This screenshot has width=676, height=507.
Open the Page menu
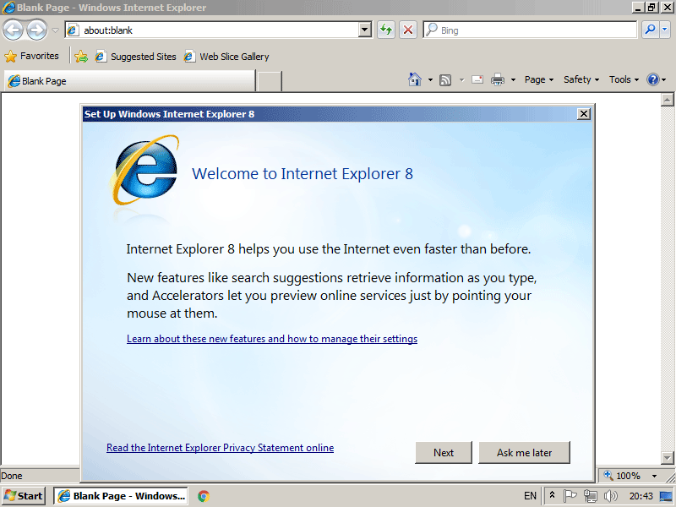(x=539, y=79)
